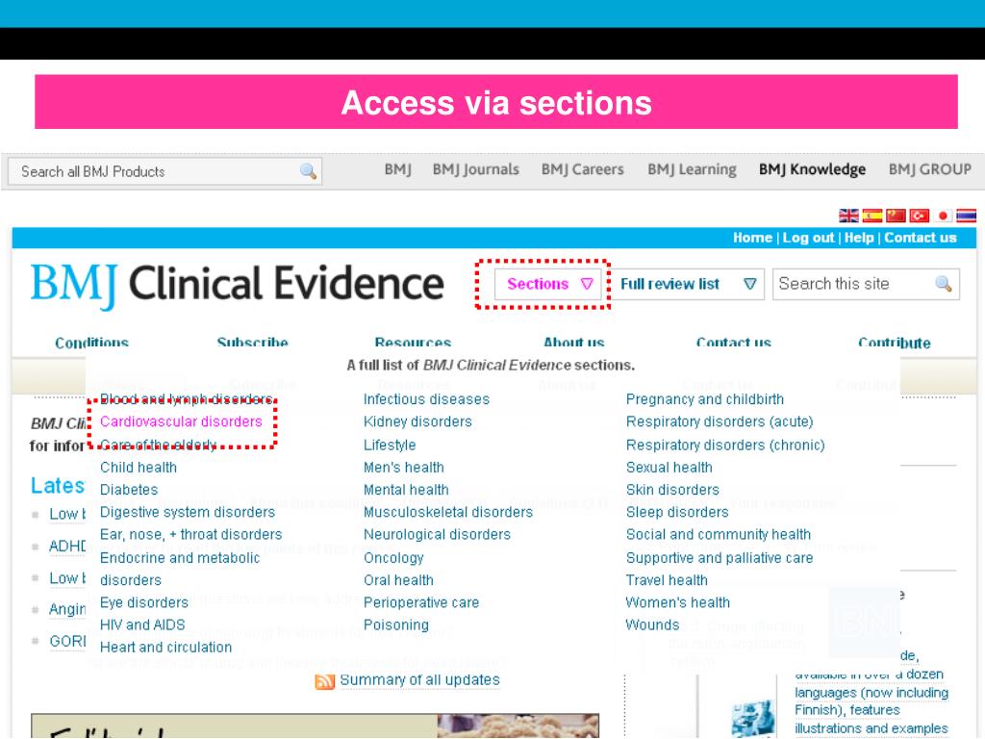Viewport: 985px width, 739px height.
Task: Click the magnifier in BMJ Products search
Action: (x=308, y=171)
